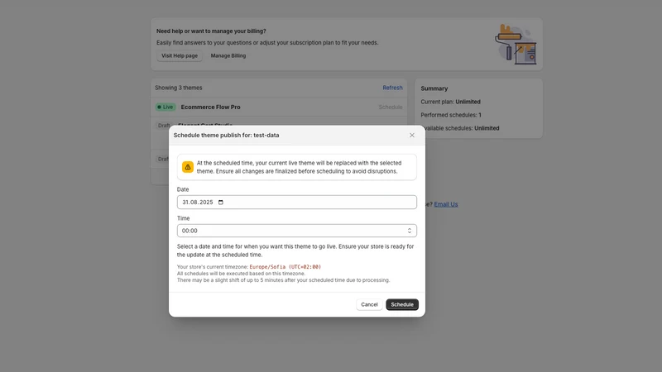Confirm with the dark Schedule button
Image resolution: width=662 pixels, height=372 pixels.
(x=402, y=304)
